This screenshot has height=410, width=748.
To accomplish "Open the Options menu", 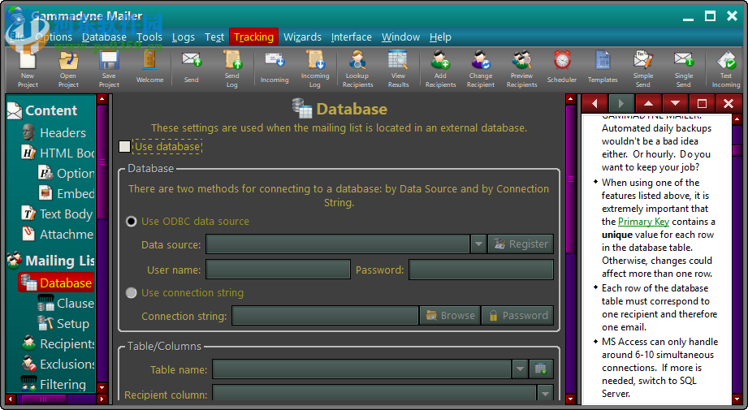I will (x=54, y=37).
